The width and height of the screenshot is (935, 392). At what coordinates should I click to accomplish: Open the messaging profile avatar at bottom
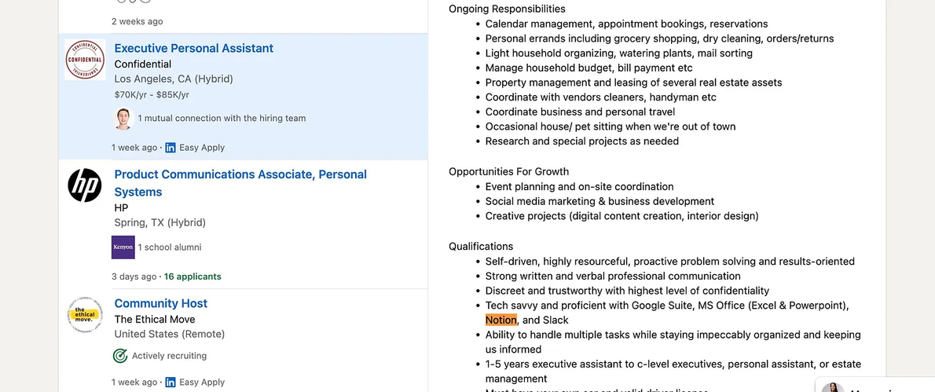832,387
